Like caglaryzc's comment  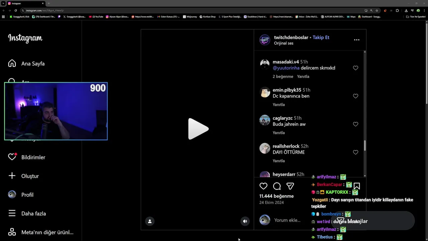355,124
